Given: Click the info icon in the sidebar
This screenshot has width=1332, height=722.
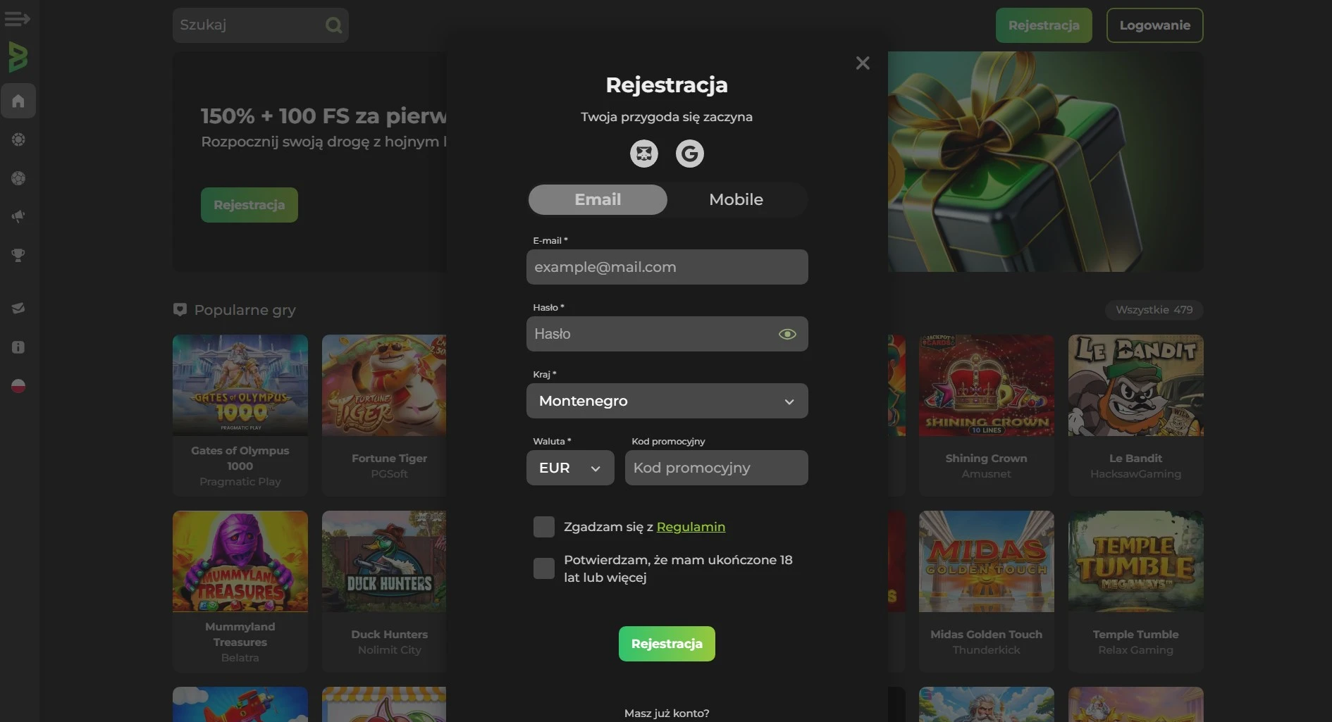Looking at the screenshot, I should 18,347.
